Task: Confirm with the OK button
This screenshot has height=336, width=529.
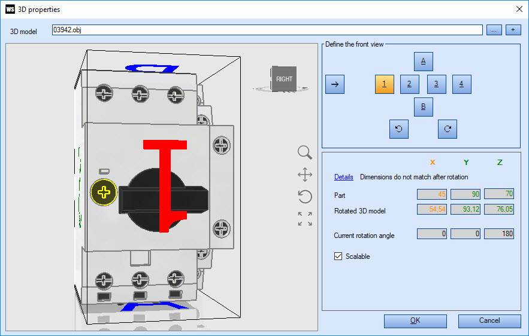Action: (x=415, y=321)
